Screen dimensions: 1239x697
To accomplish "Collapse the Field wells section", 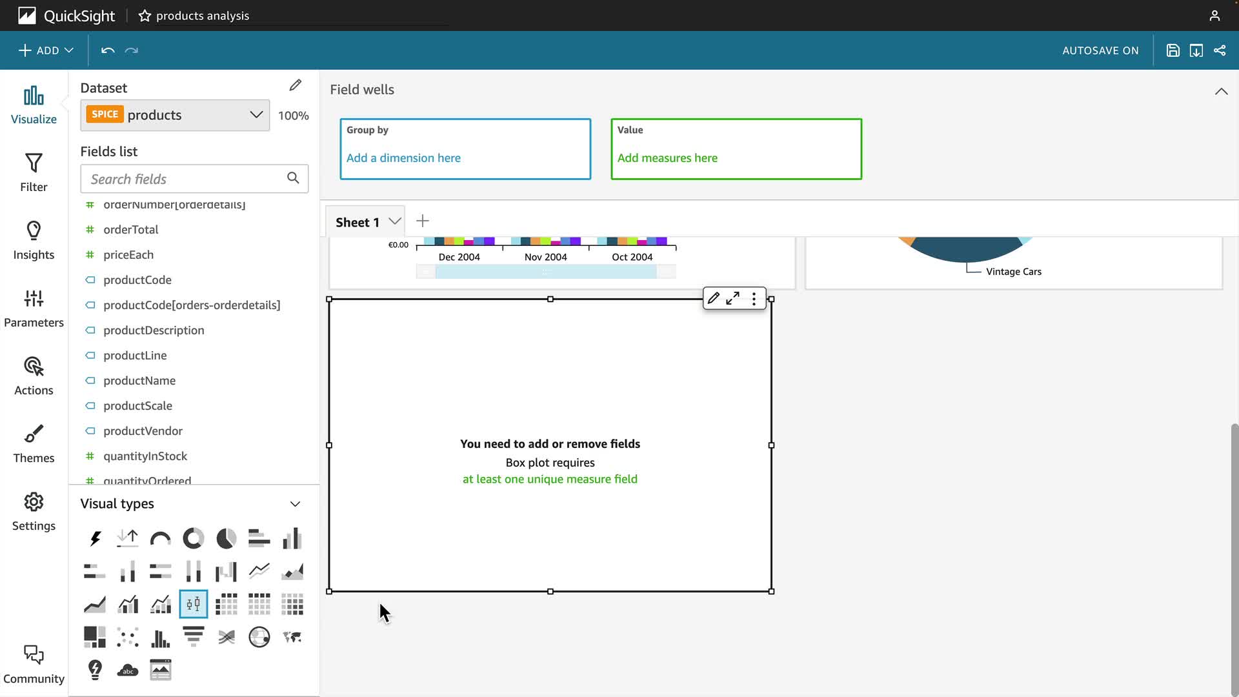I will pyautogui.click(x=1221, y=91).
